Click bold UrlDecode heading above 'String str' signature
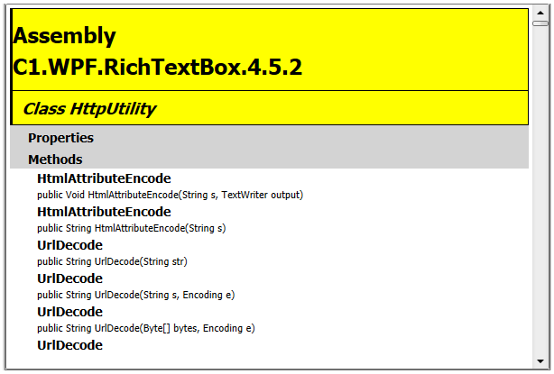554x374 pixels. pos(70,245)
